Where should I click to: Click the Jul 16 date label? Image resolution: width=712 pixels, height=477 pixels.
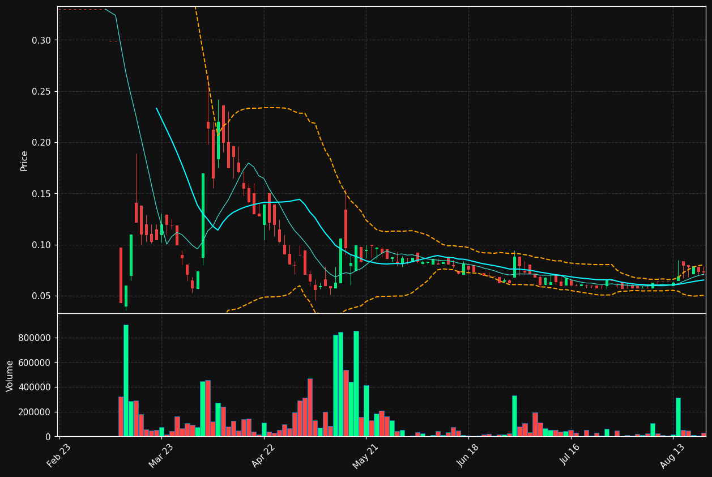point(571,455)
